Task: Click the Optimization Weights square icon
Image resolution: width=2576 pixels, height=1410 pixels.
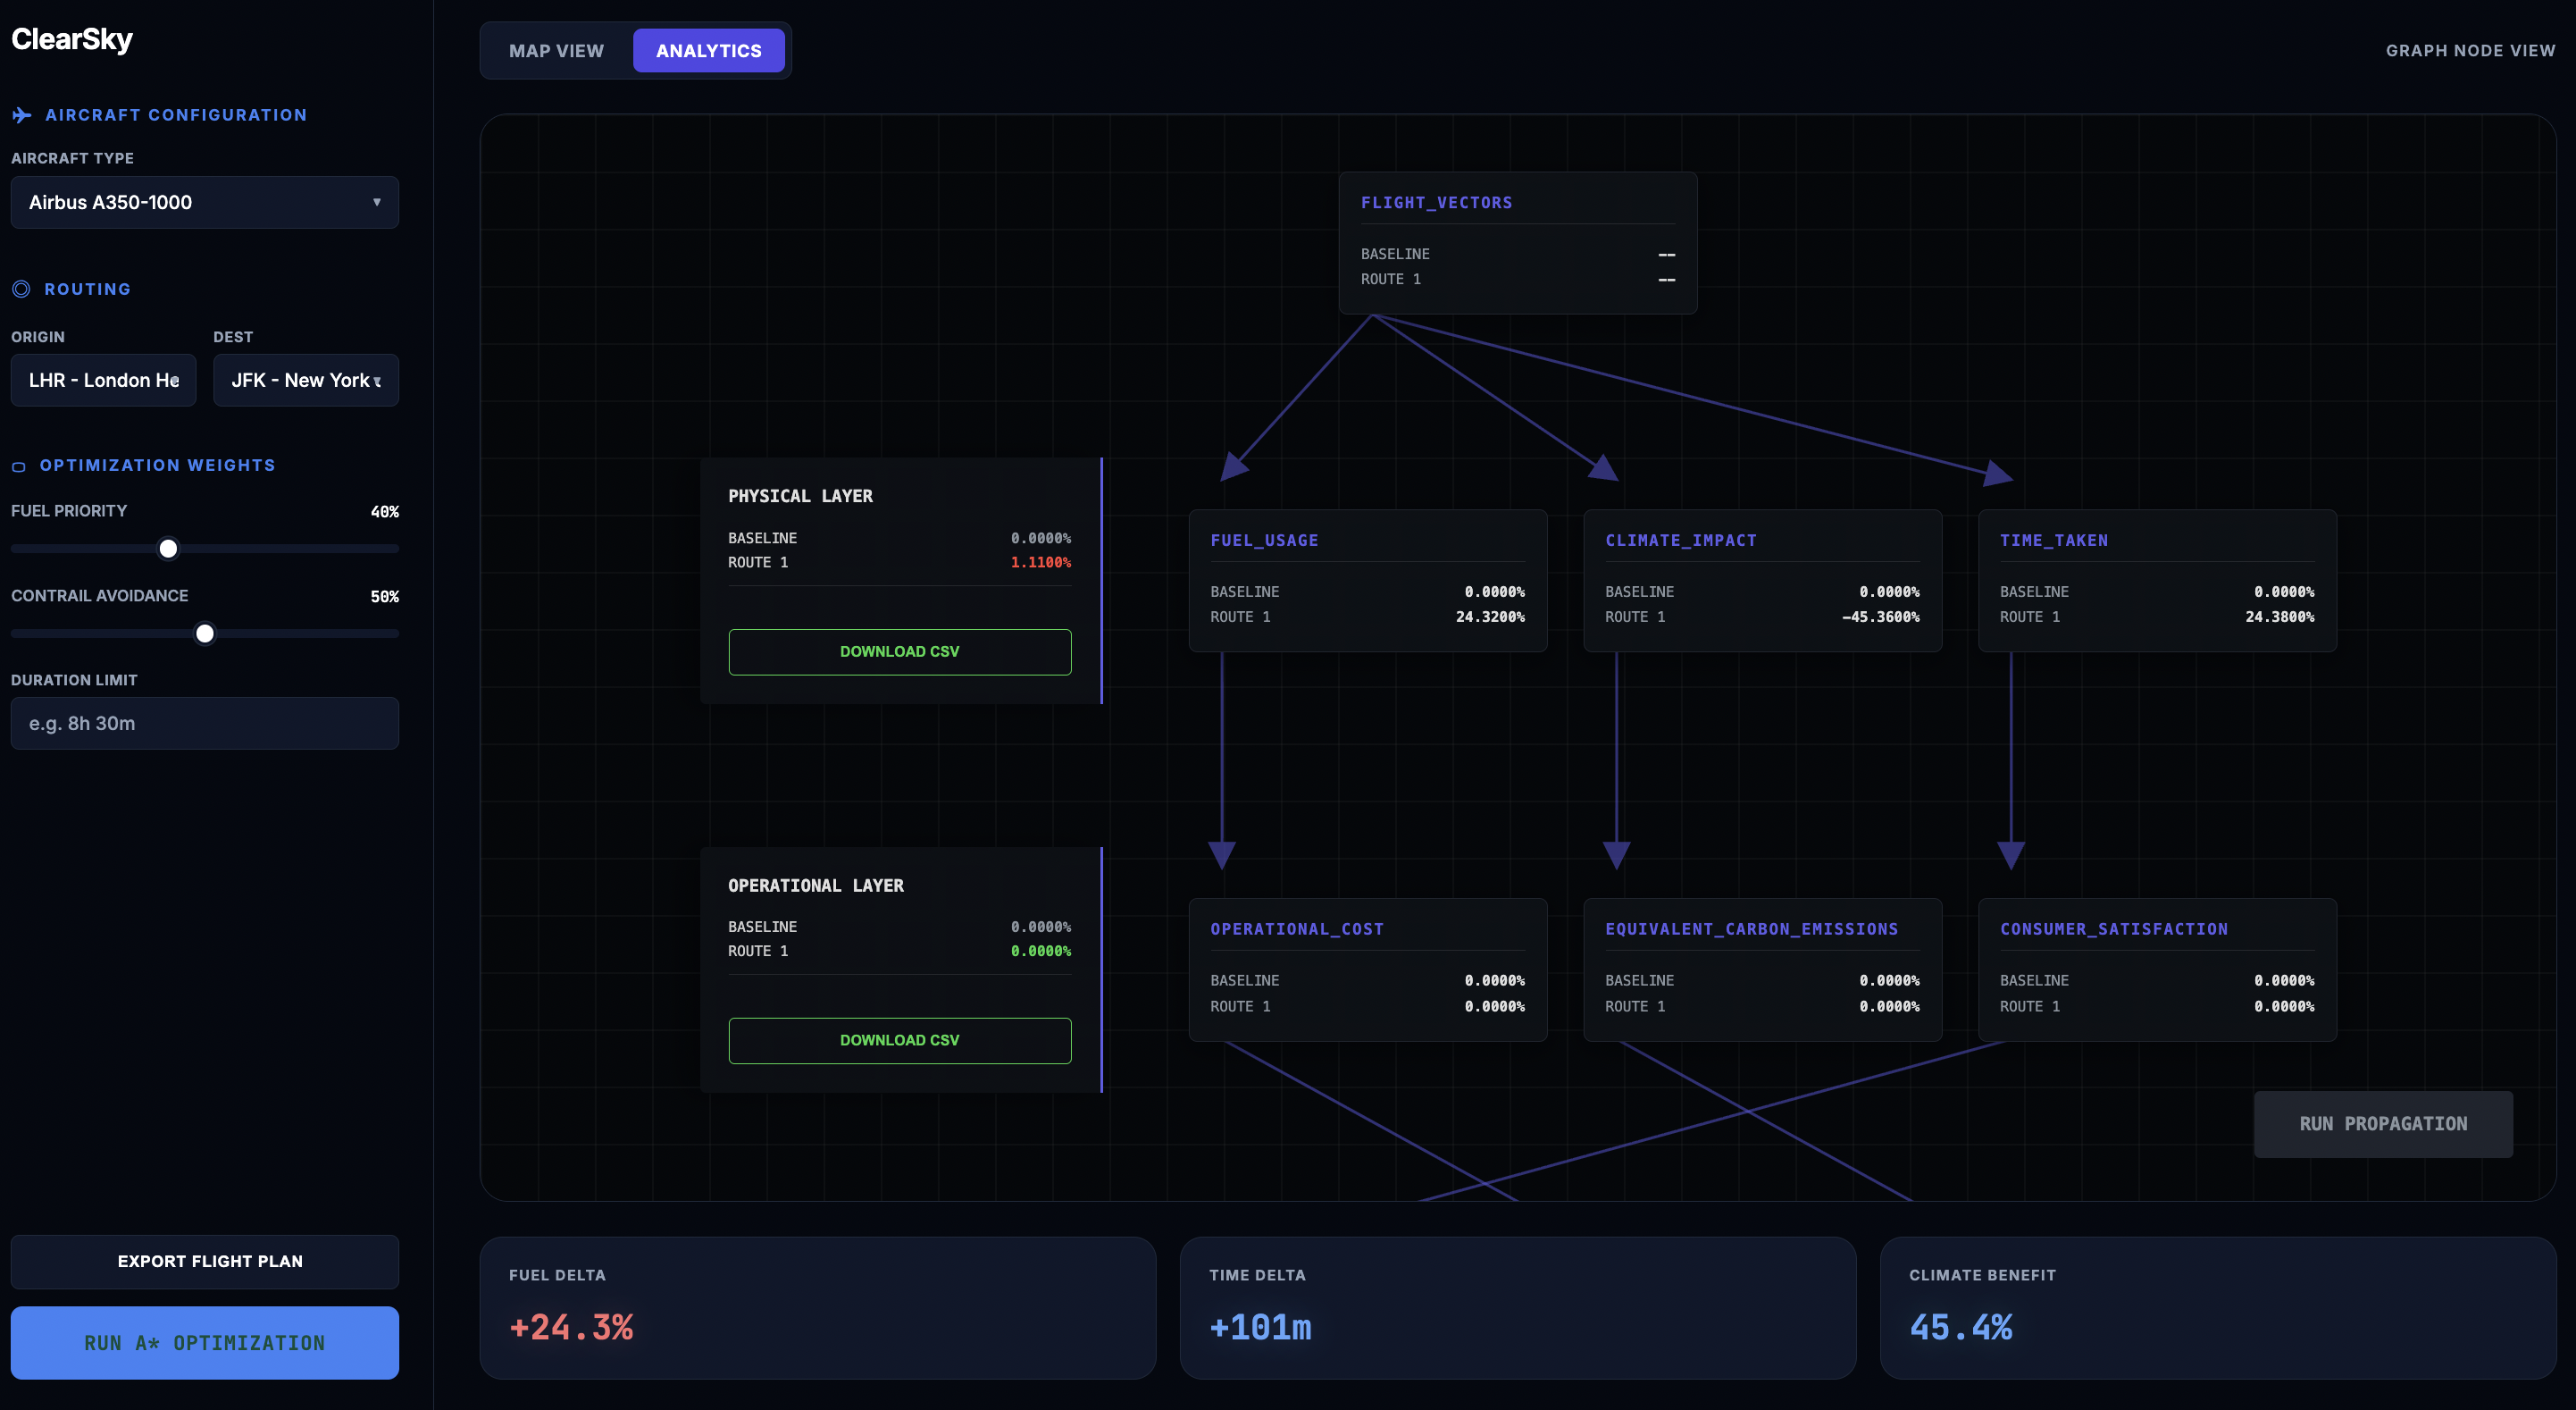Action: point(18,466)
